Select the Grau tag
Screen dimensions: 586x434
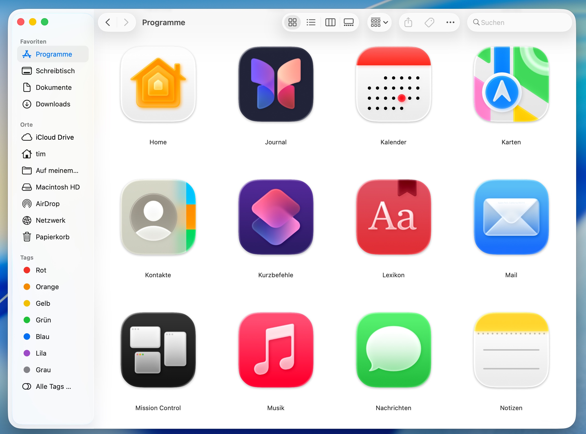(53, 370)
